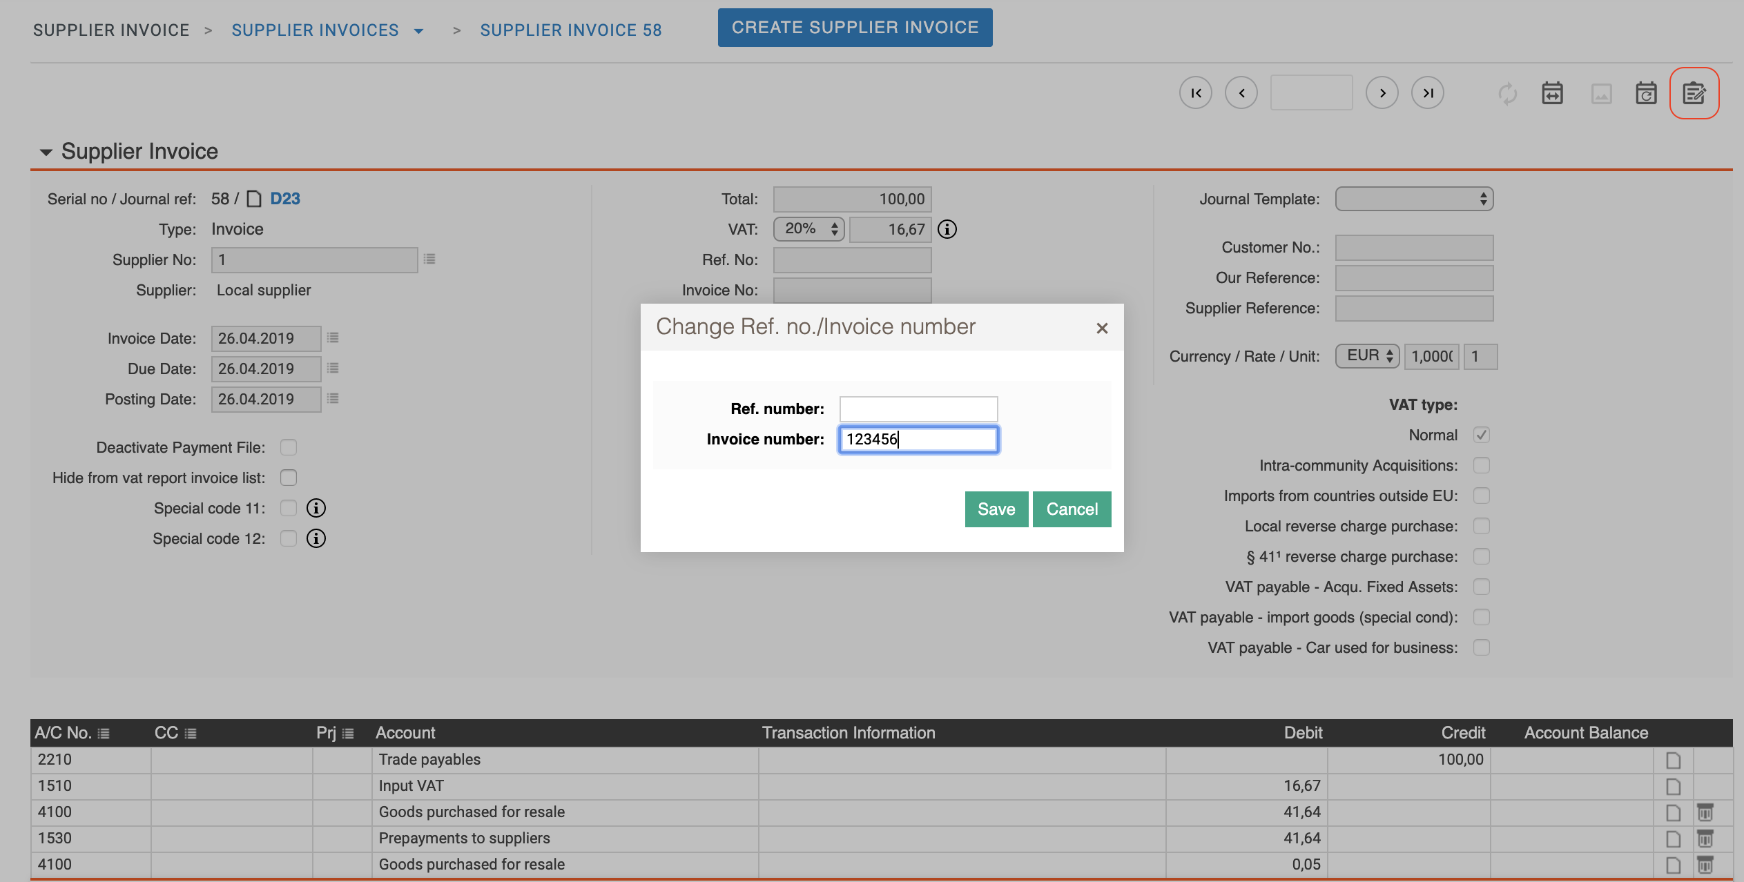1744x882 pixels.
Task: Check Intra-community Acquisitions box
Action: 1481,465
